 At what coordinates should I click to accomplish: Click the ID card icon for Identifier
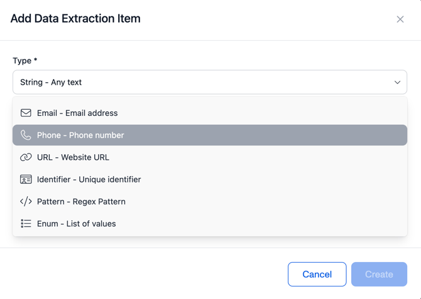26,179
